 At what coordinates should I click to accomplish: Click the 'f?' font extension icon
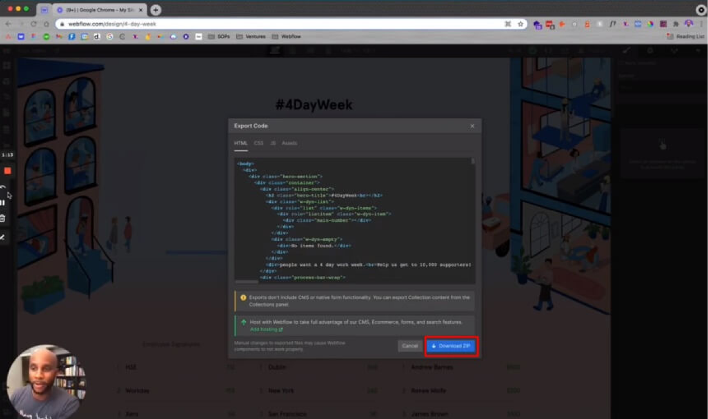click(612, 24)
